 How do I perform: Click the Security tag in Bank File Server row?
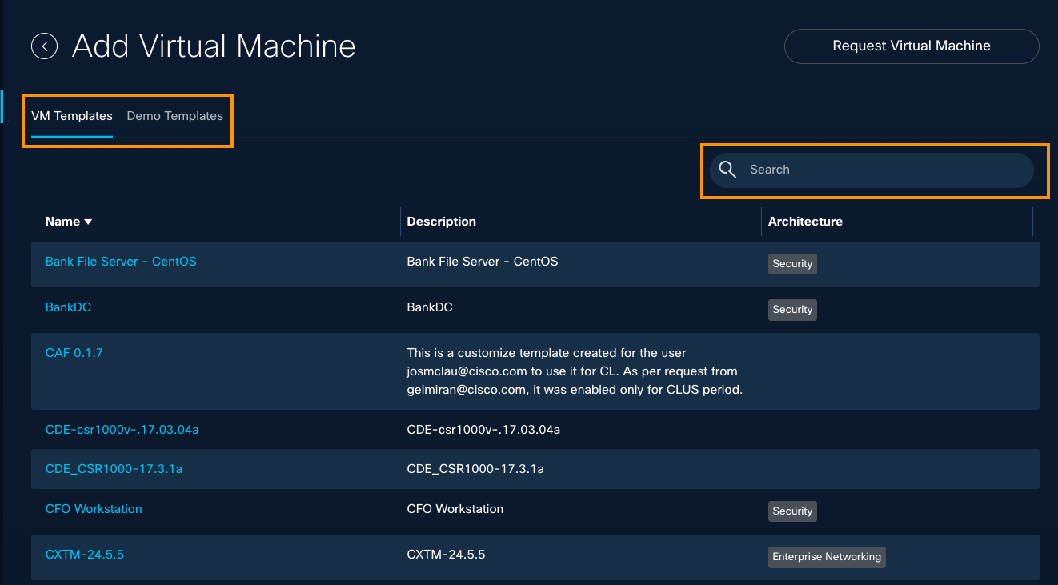click(x=792, y=264)
